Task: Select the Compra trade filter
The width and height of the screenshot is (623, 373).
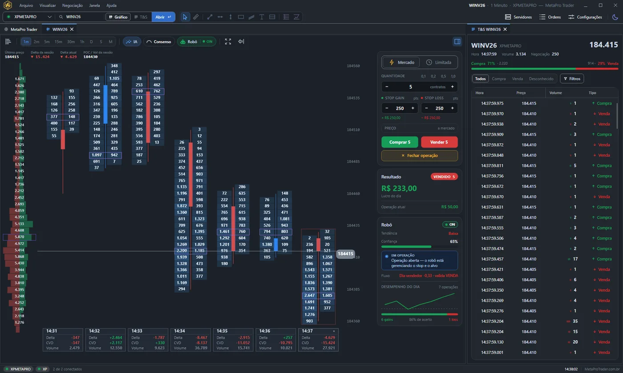Action: point(499,79)
